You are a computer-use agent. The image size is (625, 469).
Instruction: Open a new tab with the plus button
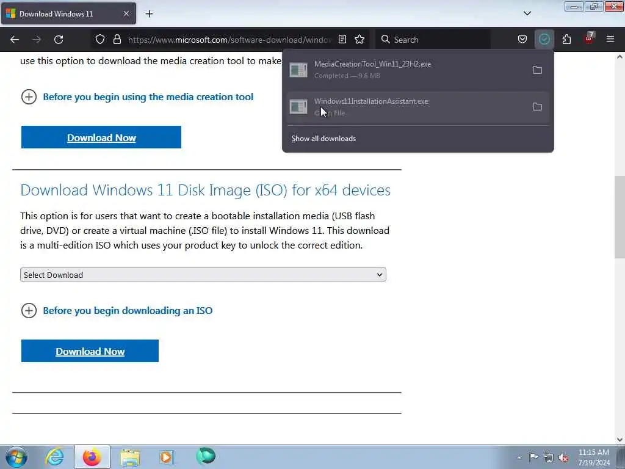(149, 14)
